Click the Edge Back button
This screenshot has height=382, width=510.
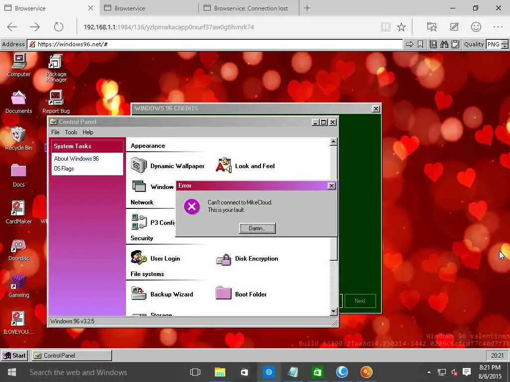(x=12, y=27)
